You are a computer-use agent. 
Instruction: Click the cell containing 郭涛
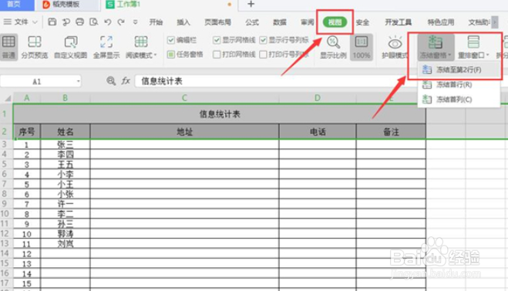click(x=66, y=234)
